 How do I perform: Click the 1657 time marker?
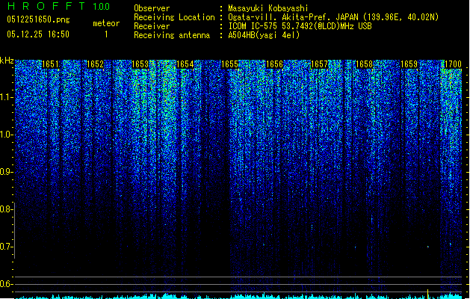coord(320,64)
